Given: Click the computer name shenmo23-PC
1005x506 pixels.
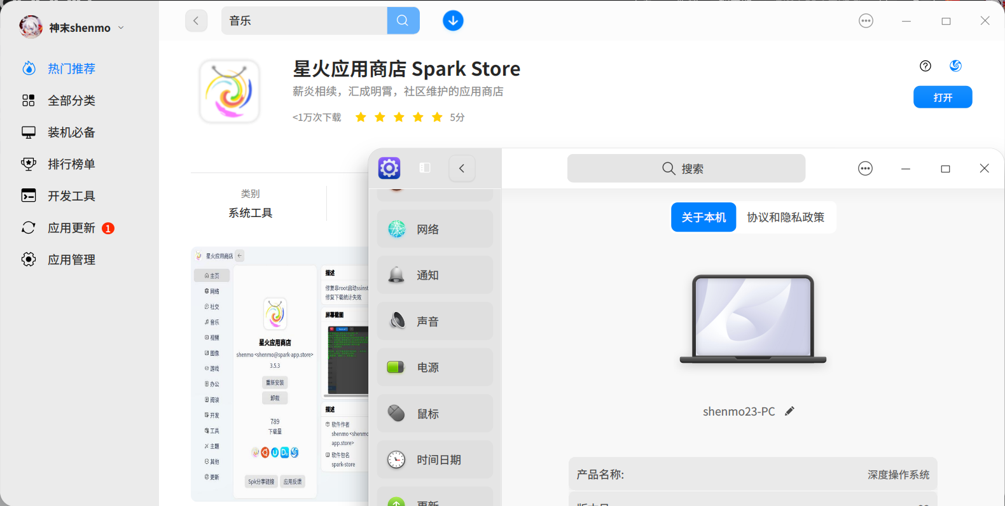Looking at the screenshot, I should point(739,412).
